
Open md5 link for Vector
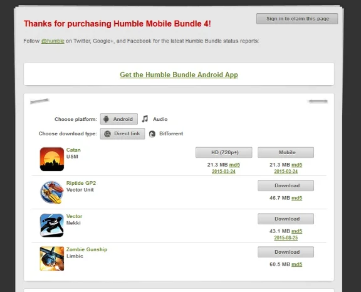297,231
